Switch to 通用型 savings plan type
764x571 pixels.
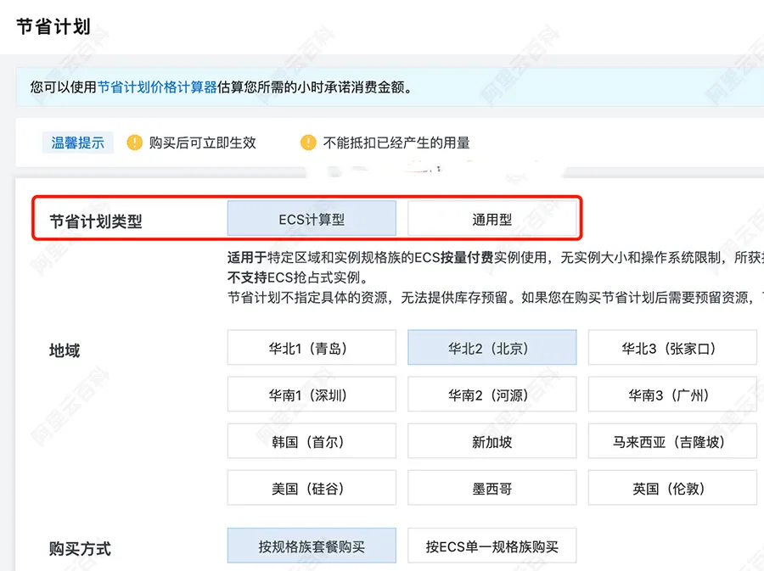pos(492,218)
